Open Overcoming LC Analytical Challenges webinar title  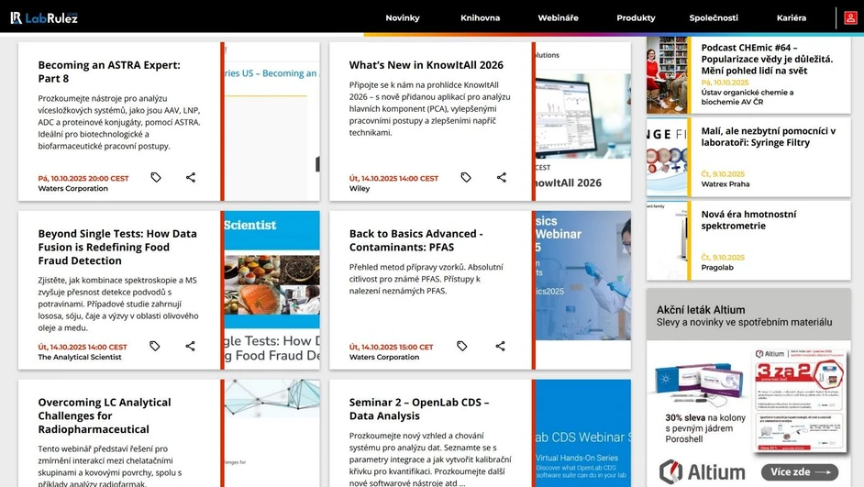pos(105,415)
